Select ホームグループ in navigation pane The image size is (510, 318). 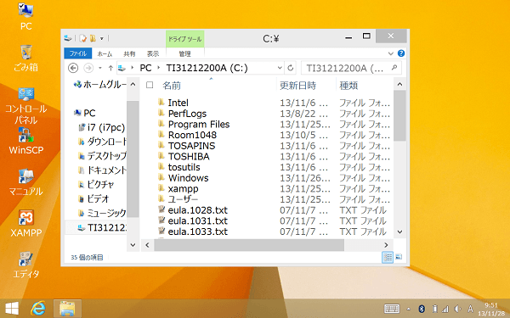point(100,85)
